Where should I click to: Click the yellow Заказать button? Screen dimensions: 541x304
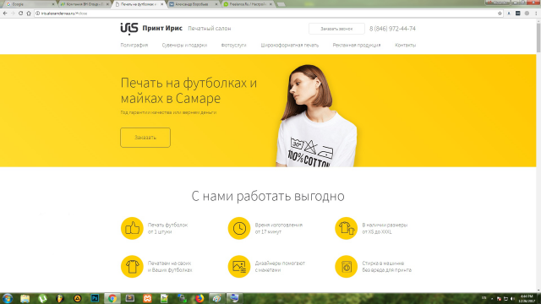(145, 138)
